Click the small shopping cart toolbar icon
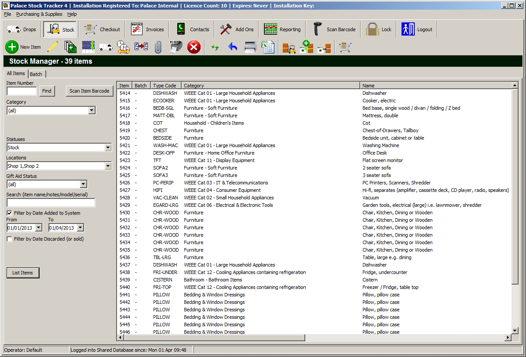 pos(345,47)
